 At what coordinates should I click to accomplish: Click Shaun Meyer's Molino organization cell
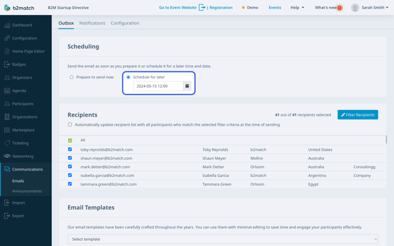point(257,158)
